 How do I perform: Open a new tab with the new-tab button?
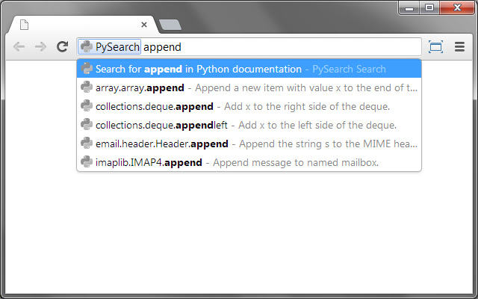(170, 25)
